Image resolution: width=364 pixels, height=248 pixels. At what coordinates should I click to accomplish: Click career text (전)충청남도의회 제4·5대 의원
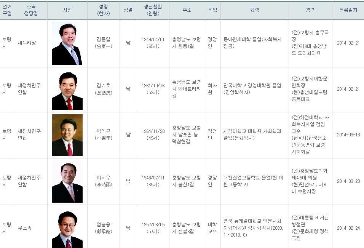(x=310, y=174)
